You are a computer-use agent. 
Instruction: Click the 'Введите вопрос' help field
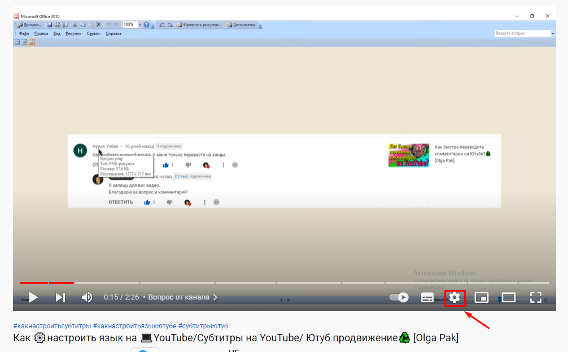[x=522, y=33]
